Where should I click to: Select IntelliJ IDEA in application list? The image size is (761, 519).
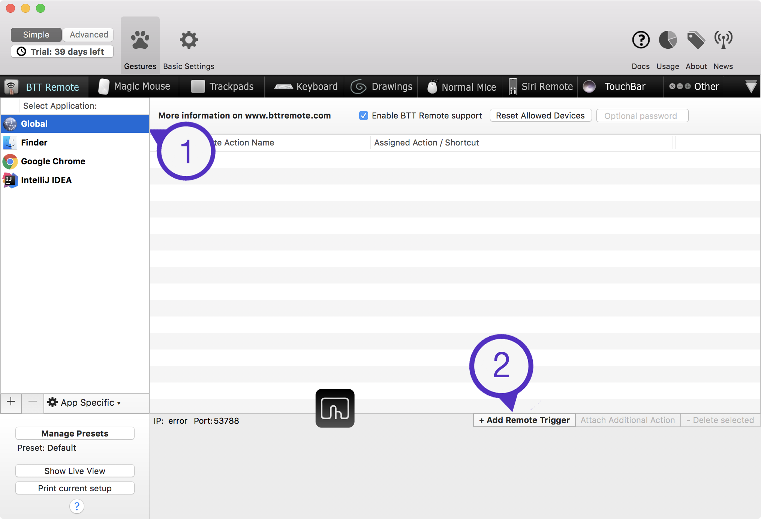point(75,180)
